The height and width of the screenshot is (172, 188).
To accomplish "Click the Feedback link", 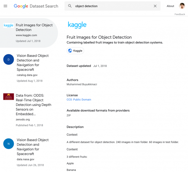I will point(180,14).
